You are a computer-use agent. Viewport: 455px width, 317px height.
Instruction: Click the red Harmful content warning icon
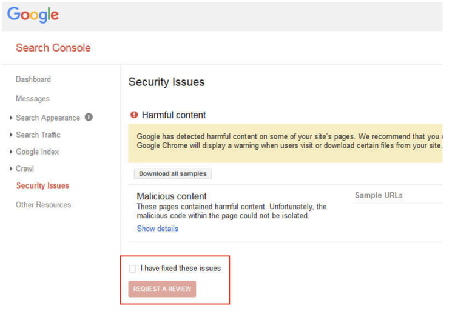134,115
